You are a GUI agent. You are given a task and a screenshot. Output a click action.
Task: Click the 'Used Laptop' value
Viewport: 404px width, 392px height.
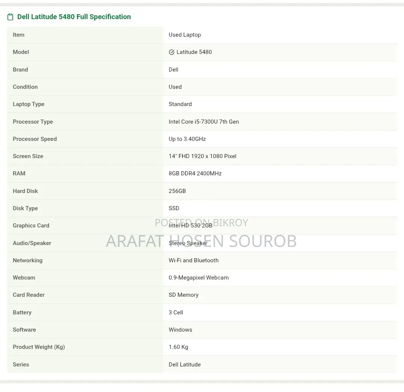click(185, 35)
